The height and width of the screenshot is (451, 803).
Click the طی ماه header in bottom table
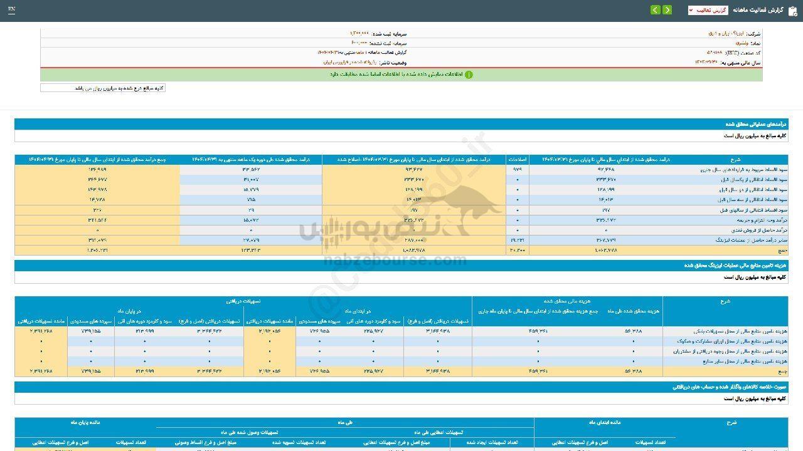click(345, 423)
